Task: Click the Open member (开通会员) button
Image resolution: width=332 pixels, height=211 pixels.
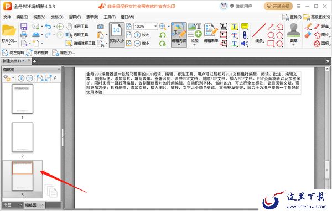Action: click(x=278, y=6)
